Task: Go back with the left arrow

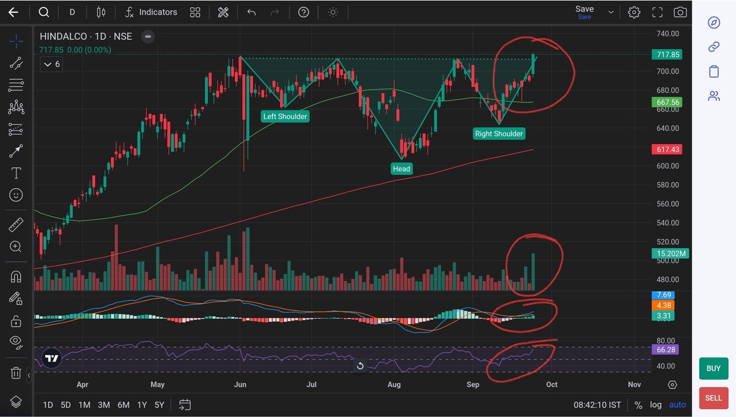Action: click(x=13, y=12)
